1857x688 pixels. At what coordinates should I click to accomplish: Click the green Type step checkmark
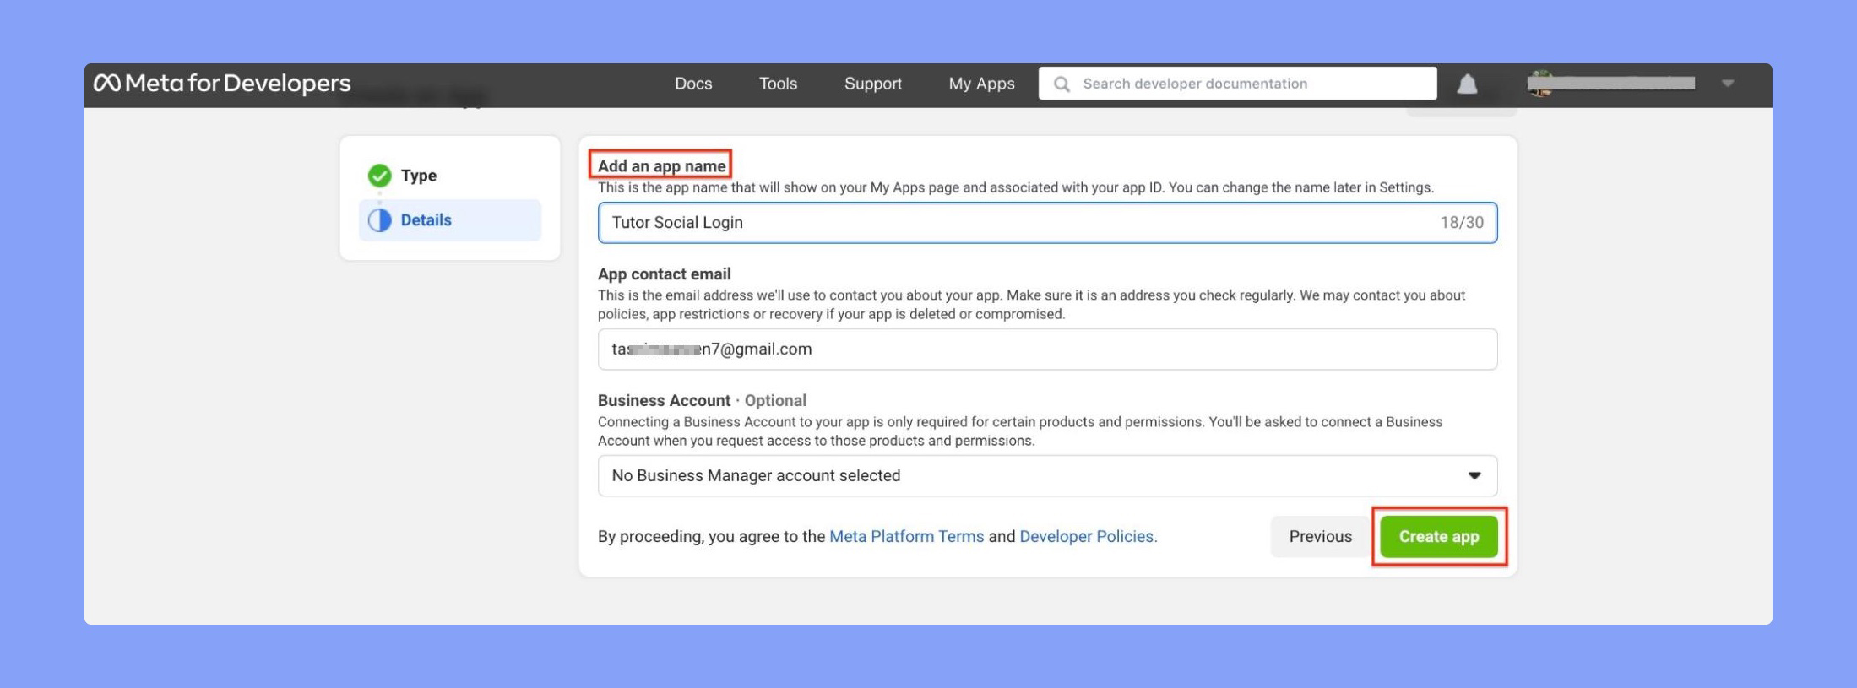(380, 176)
